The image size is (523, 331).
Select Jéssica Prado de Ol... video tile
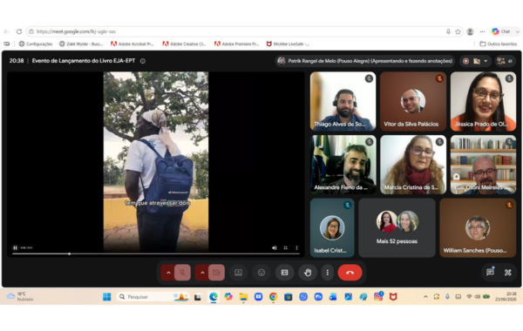pos(483,101)
